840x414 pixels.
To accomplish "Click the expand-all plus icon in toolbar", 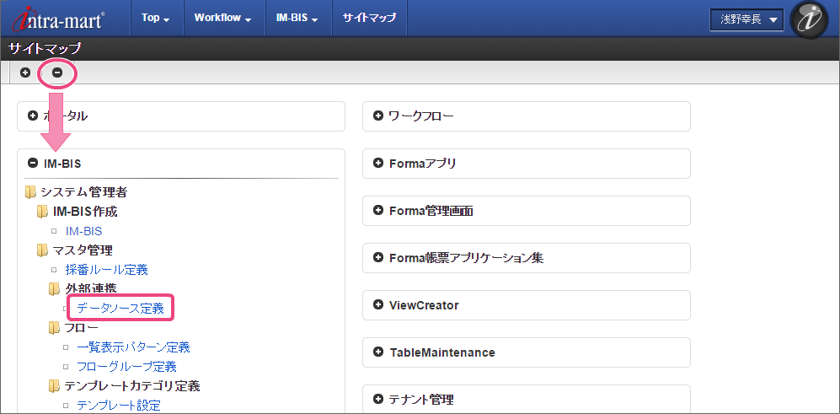I will pos(25,73).
